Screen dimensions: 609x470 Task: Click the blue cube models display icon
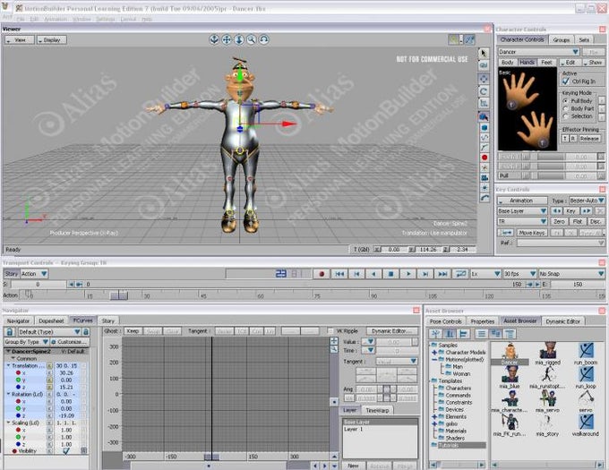(485, 128)
